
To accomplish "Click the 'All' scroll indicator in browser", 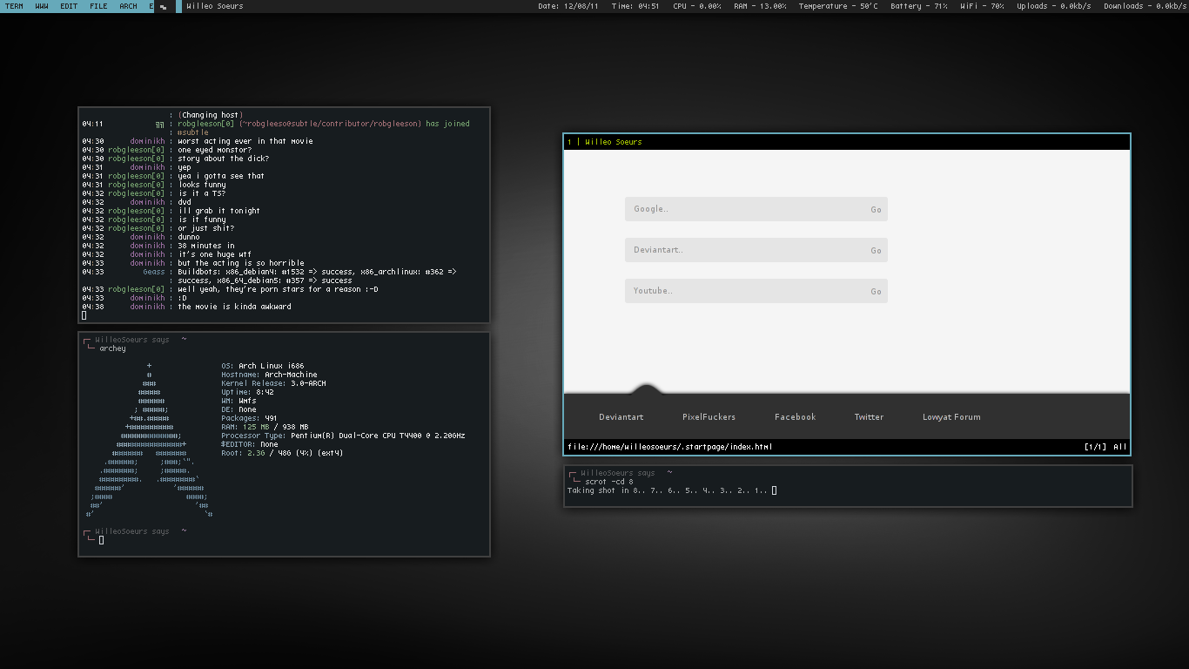I will click(1120, 447).
